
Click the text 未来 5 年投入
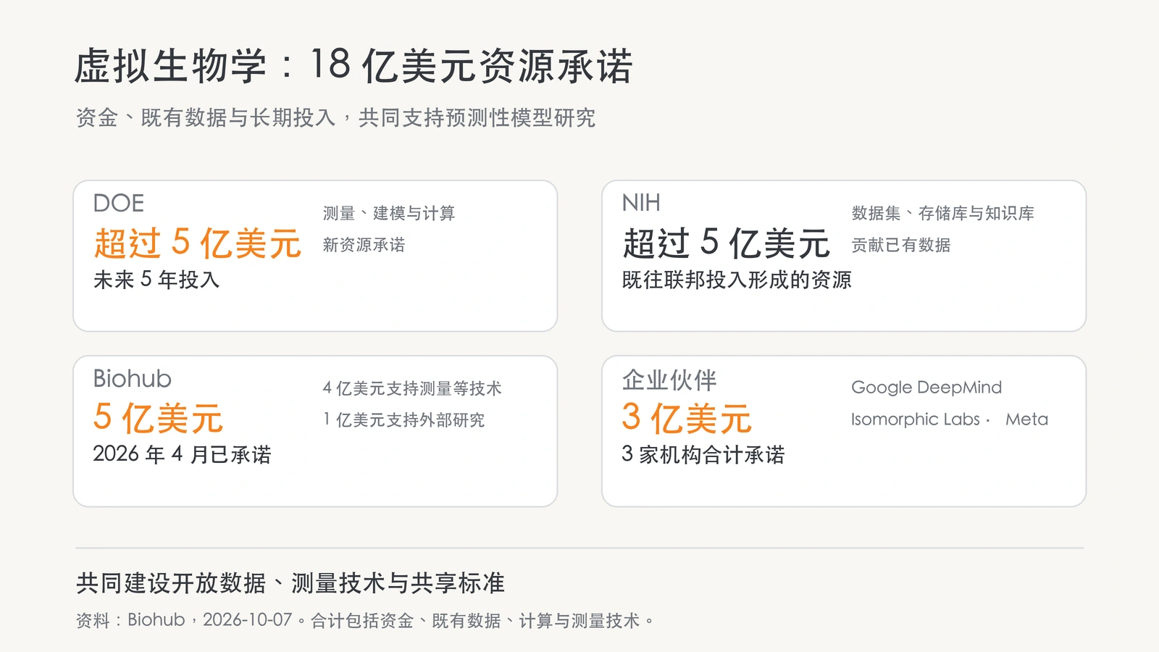click(x=156, y=280)
